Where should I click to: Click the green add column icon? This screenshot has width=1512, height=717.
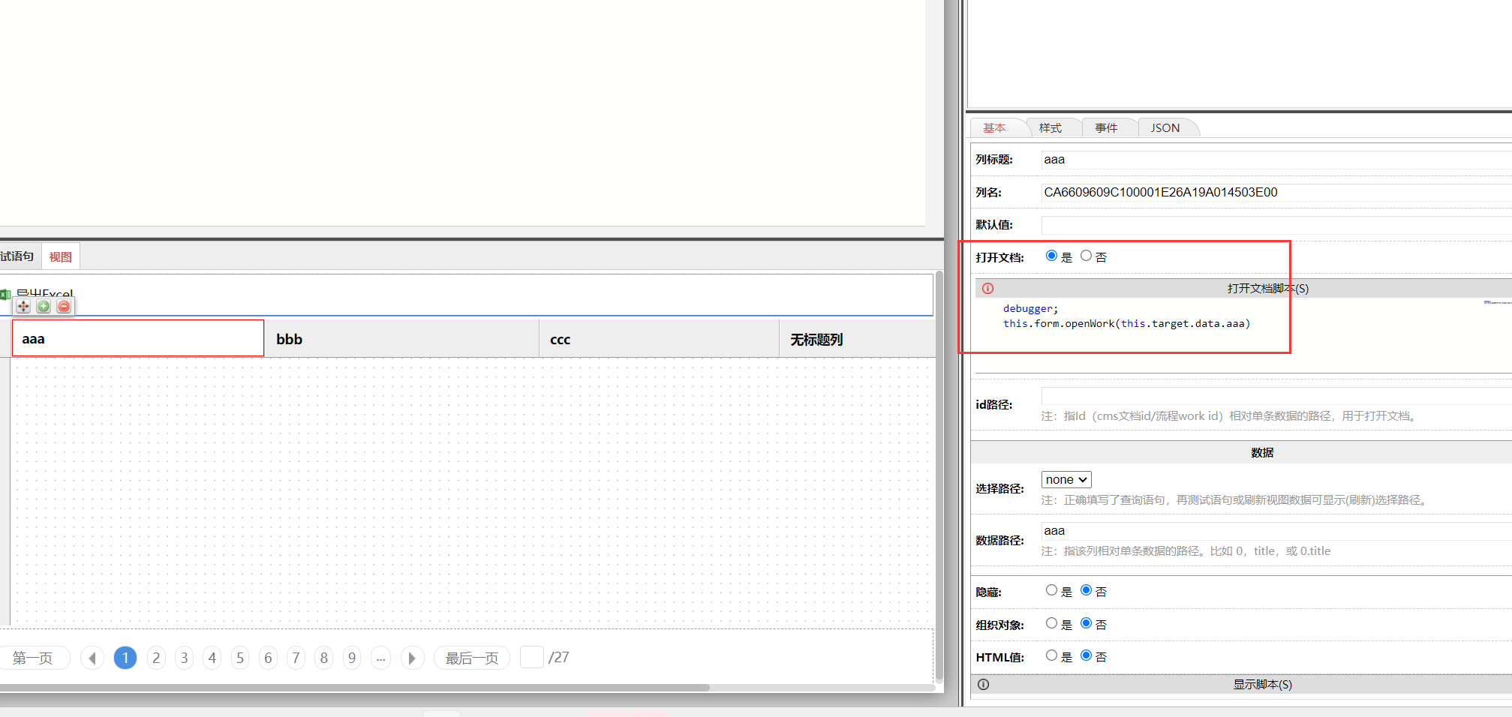pos(44,306)
